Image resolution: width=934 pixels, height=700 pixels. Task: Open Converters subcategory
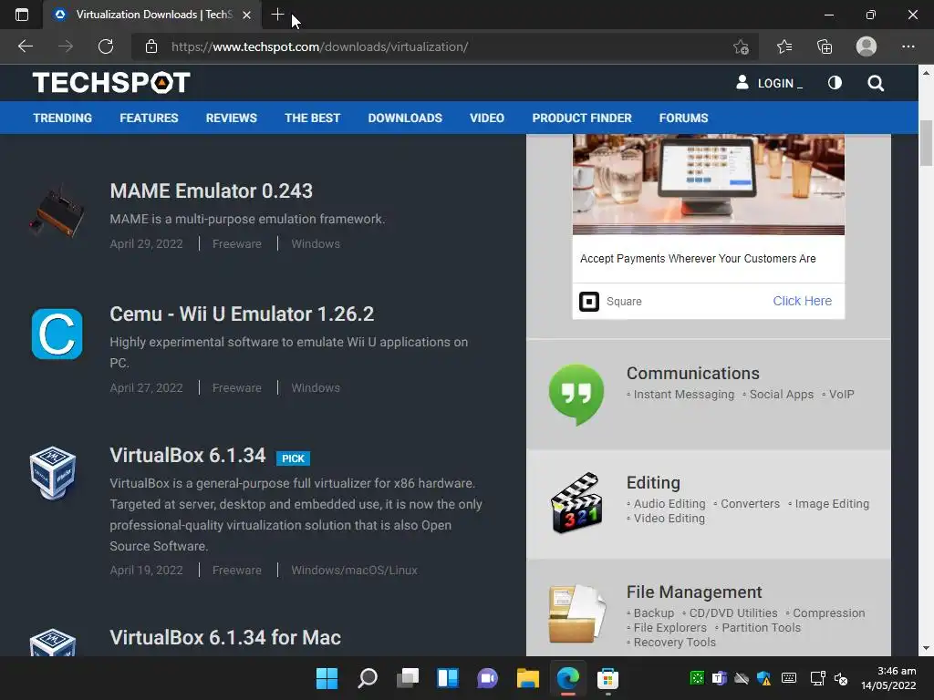(750, 504)
